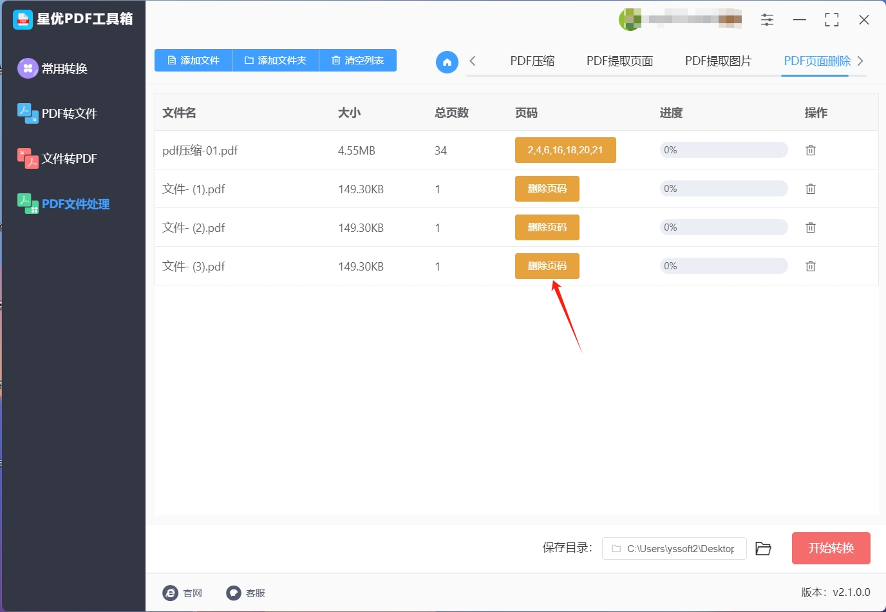Click the page numbers 2,4,6,16,18,20,21 button
Image resolution: width=886 pixels, height=612 pixels.
pos(565,150)
